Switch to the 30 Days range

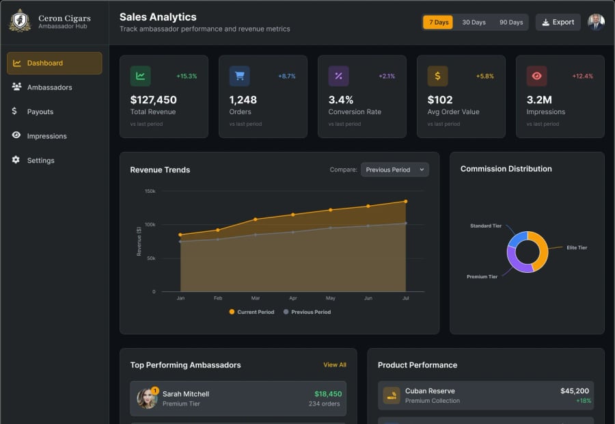tap(474, 23)
